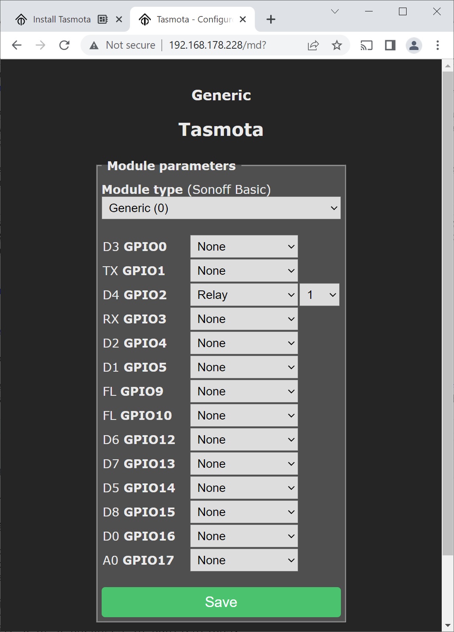The image size is (454, 632).
Task: Close the Tasmota Configure tab
Action: click(243, 19)
